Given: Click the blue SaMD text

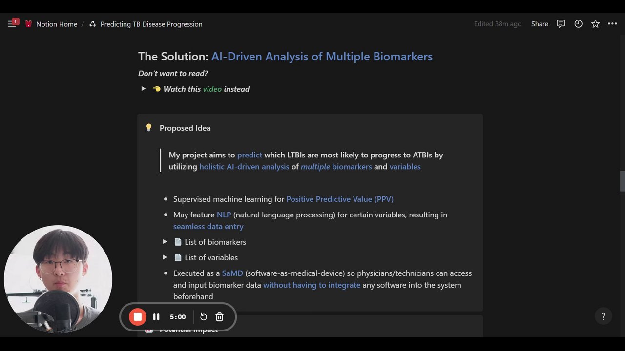Looking at the screenshot, I should click(232, 273).
